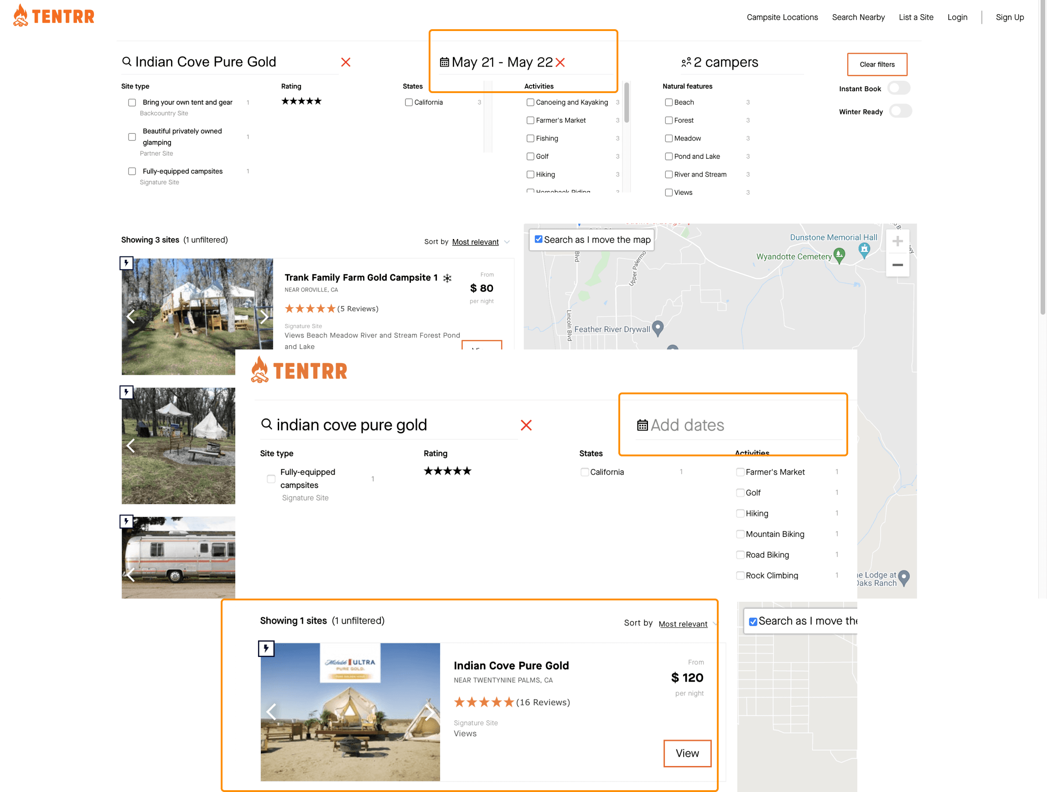The image size is (1047, 792).
Task: Clear the May 21 - May 22 dates
Action: pos(560,62)
